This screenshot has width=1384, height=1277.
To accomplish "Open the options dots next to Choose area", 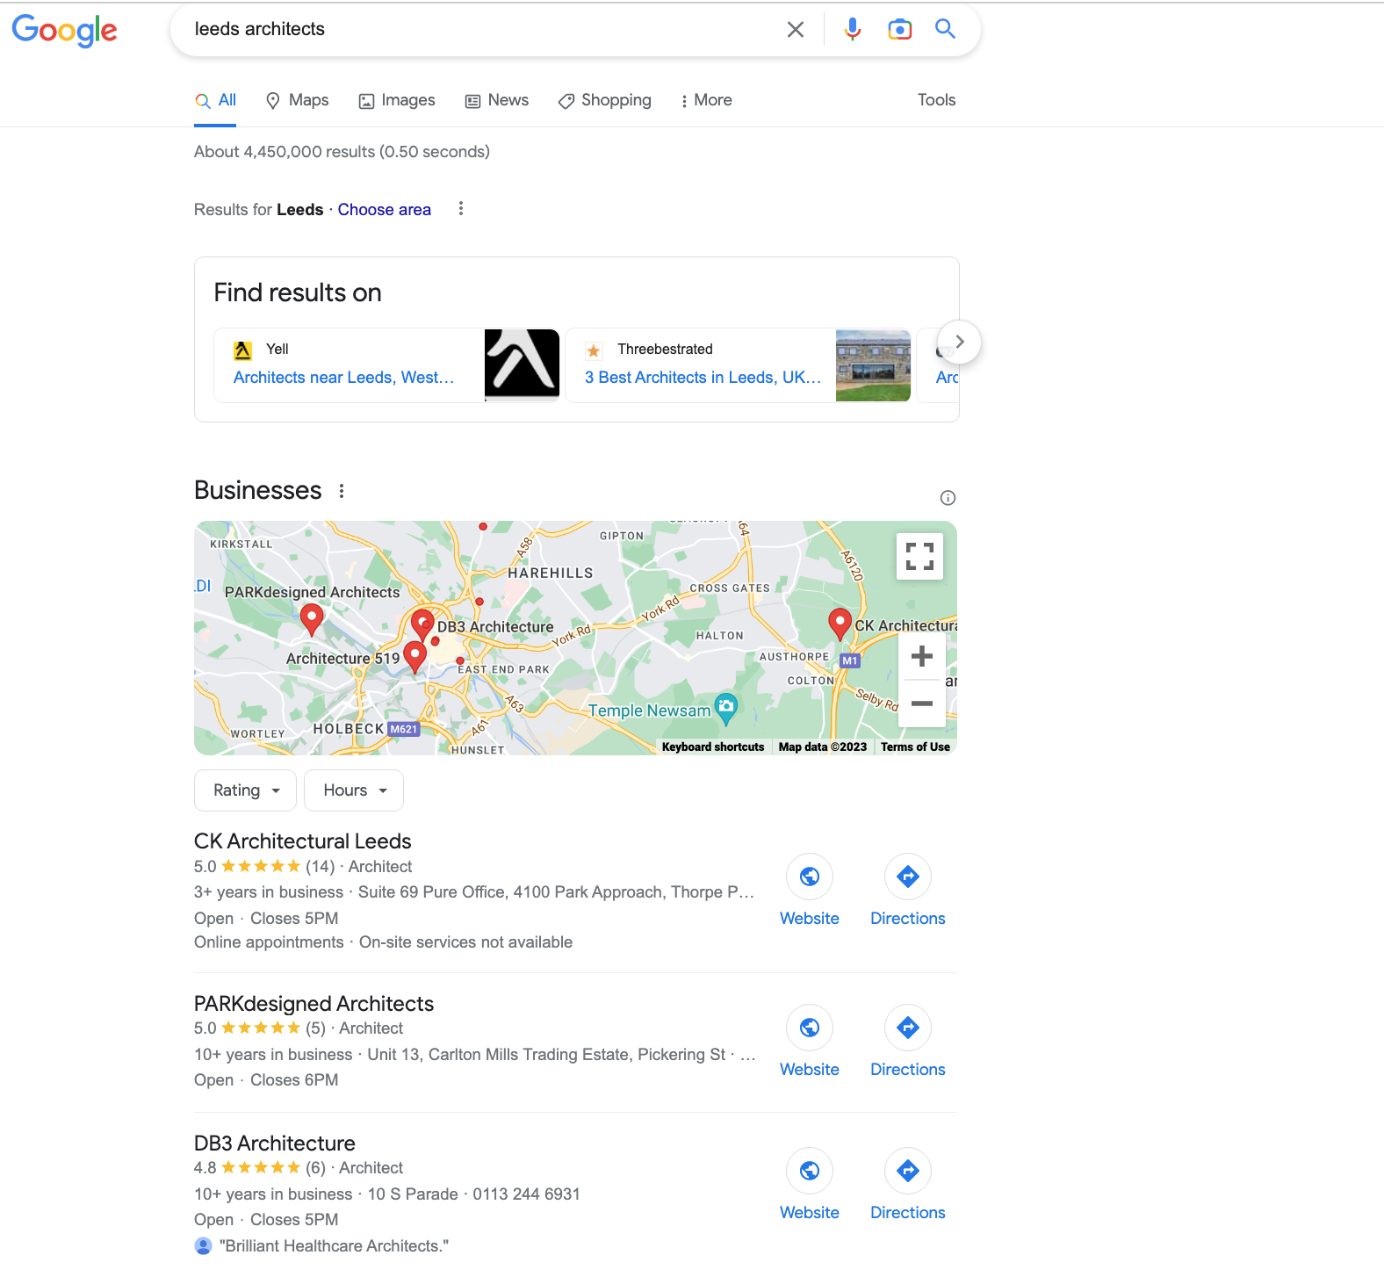I will 461,209.
